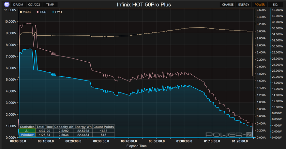Image resolution: width=286 pixels, height=149 pixels.
Task: Select the ENERGY view tab
Action: point(244,5)
